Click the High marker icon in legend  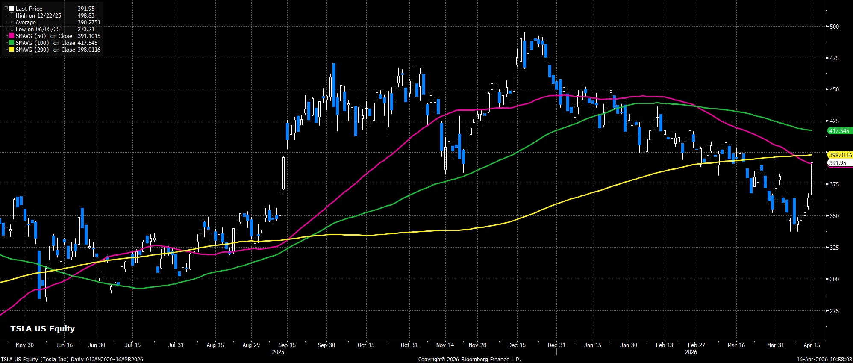(12, 15)
